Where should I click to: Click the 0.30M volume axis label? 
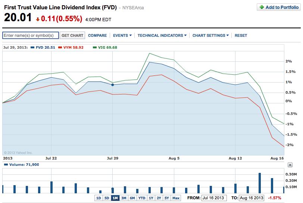tap(291, 174)
